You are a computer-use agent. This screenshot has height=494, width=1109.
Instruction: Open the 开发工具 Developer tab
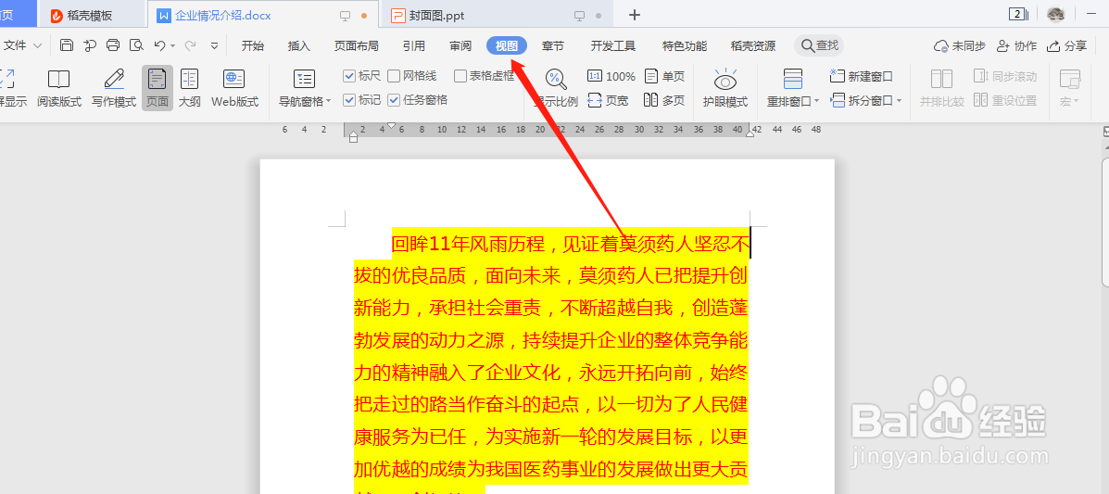coord(613,46)
